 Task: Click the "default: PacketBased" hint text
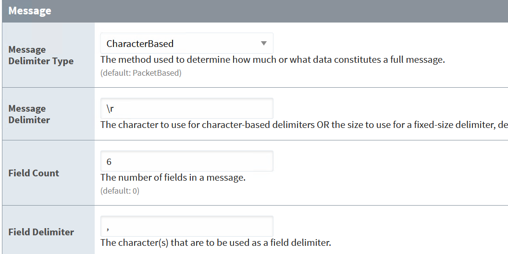[141, 73]
